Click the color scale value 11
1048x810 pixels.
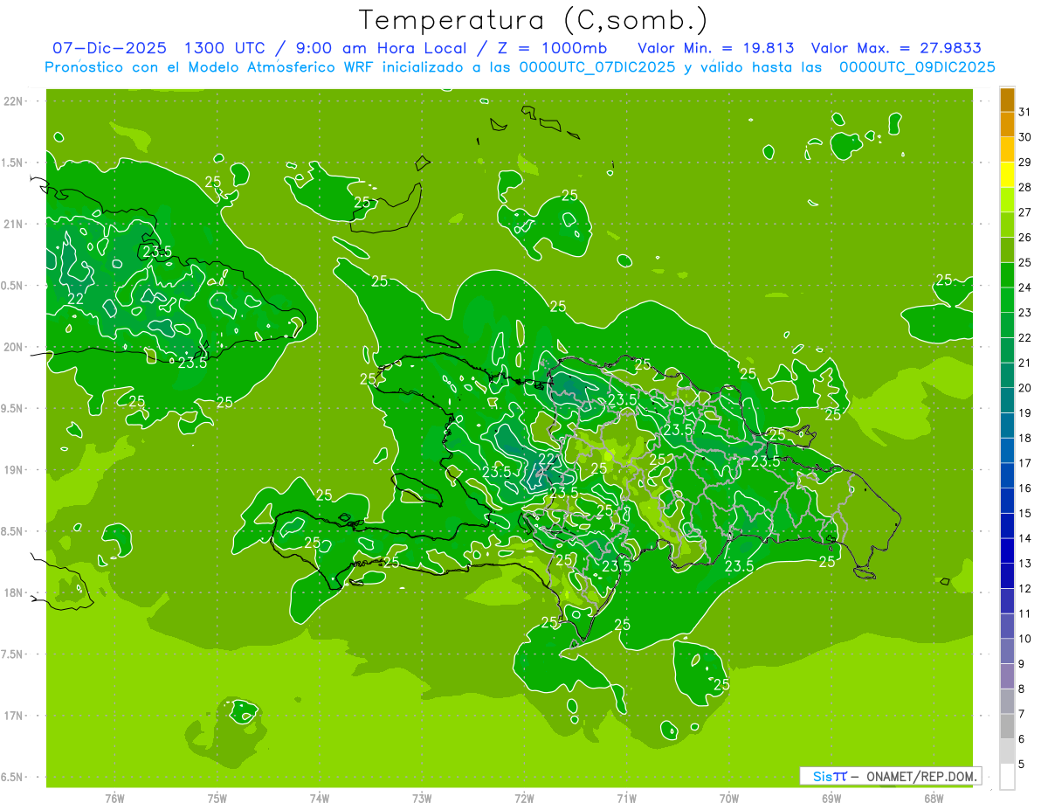point(1025,613)
